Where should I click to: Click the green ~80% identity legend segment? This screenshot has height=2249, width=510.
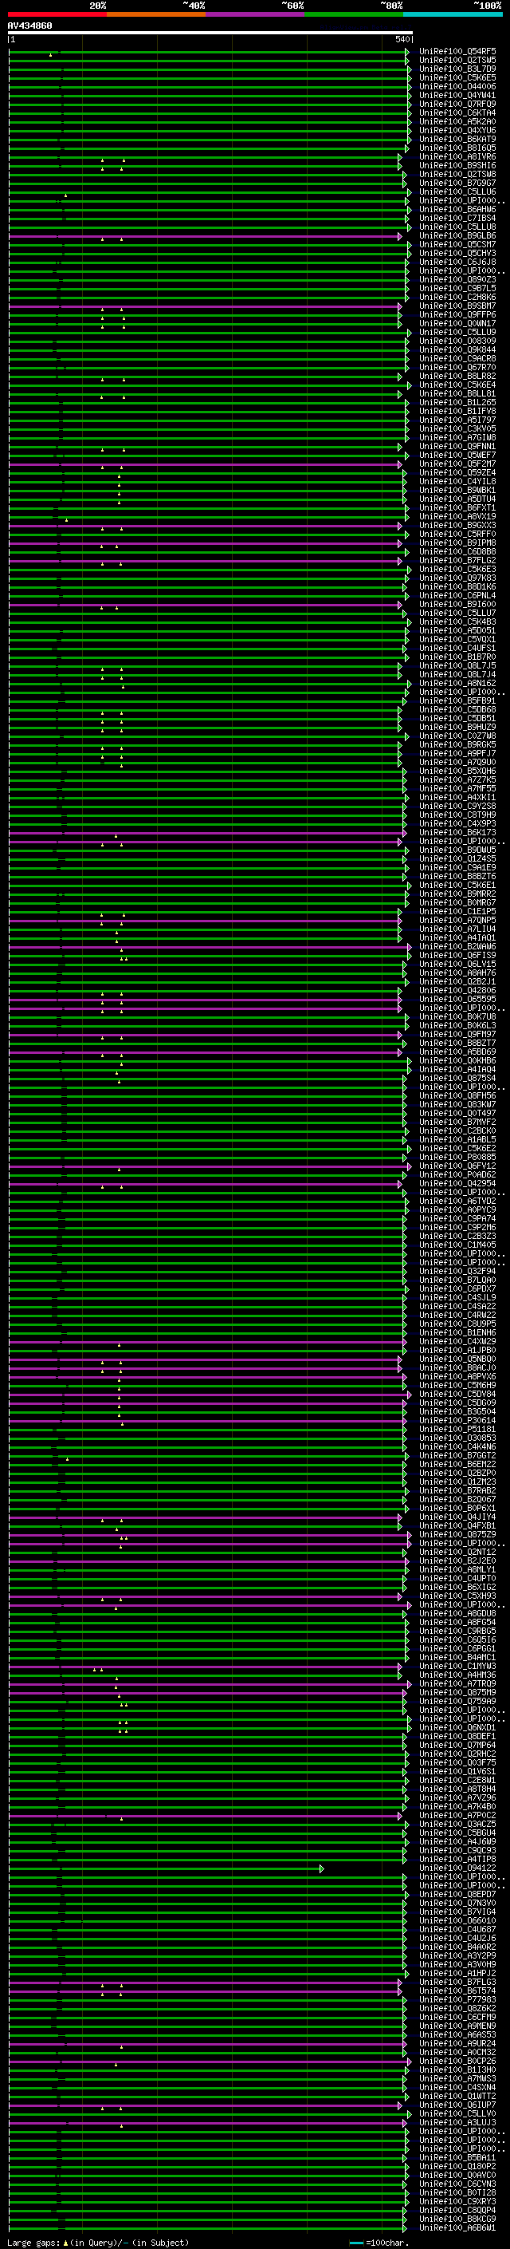point(354,14)
